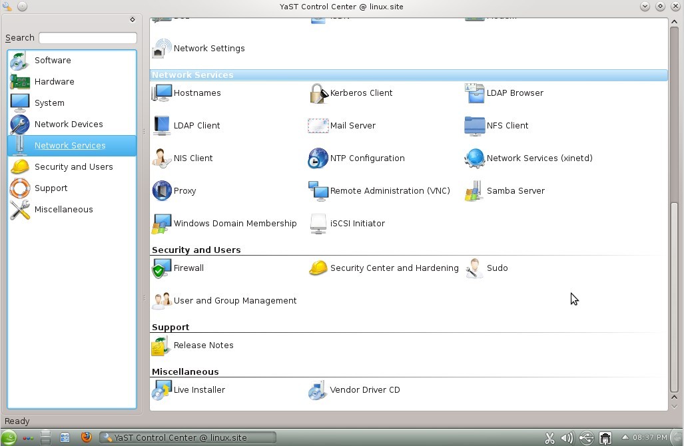Screen dimensions: 684x446
Task: Open the NFS Client module
Action: tap(496, 126)
